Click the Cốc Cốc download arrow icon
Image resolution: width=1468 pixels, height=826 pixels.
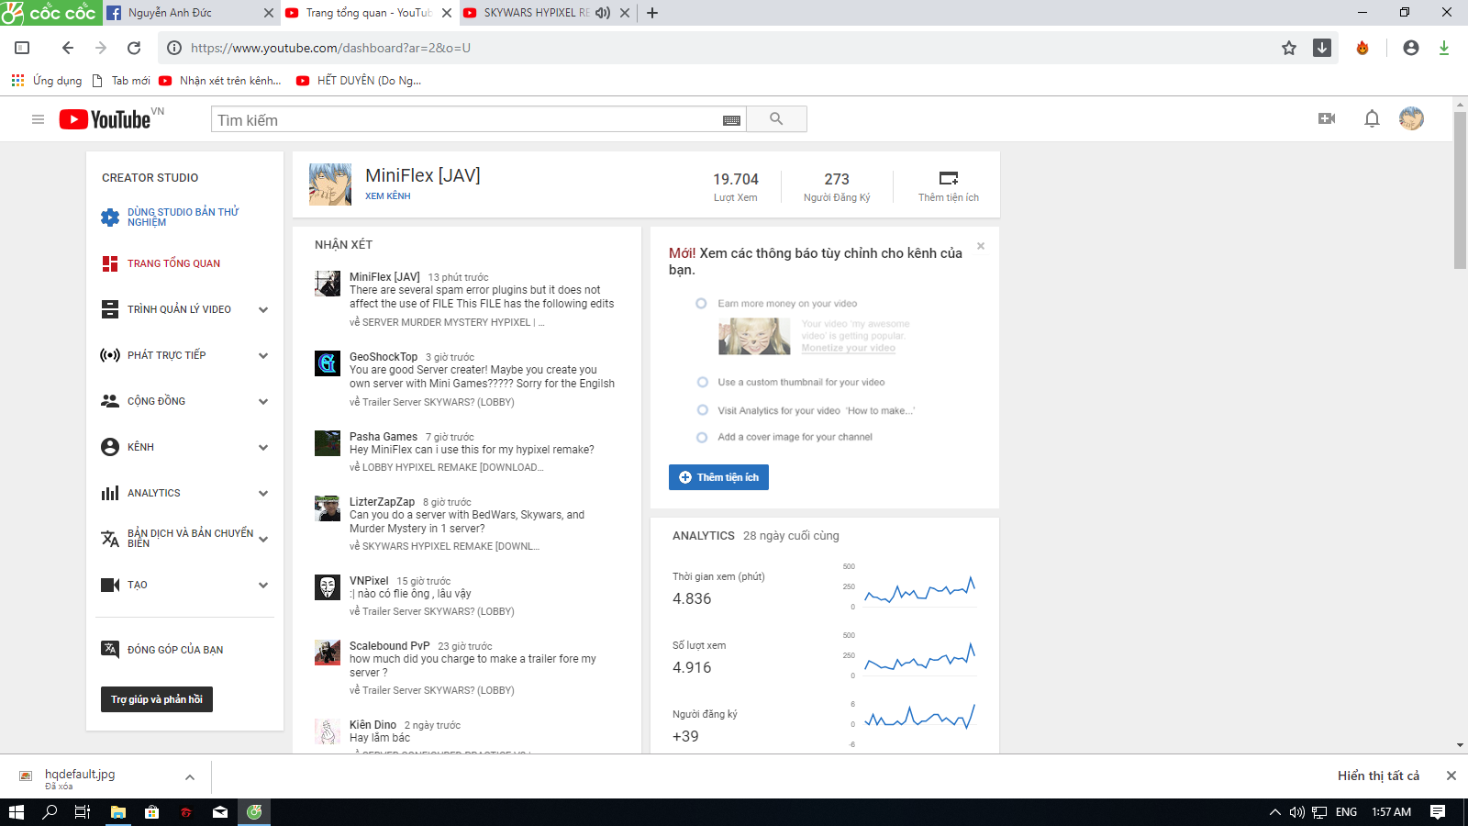point(1322,48)
